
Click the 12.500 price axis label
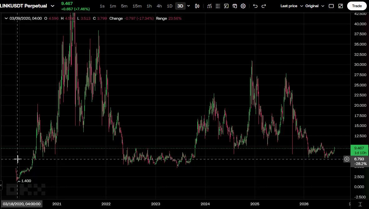(360, 136)
